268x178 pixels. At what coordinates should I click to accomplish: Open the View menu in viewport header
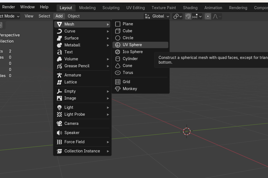tap(29, 16)
